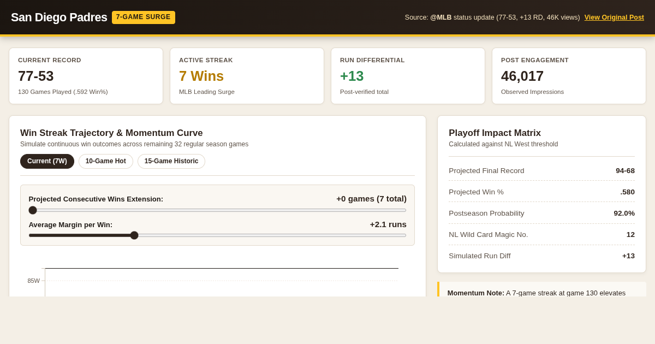Click the 7 Wins active streak value

[201, 76]
